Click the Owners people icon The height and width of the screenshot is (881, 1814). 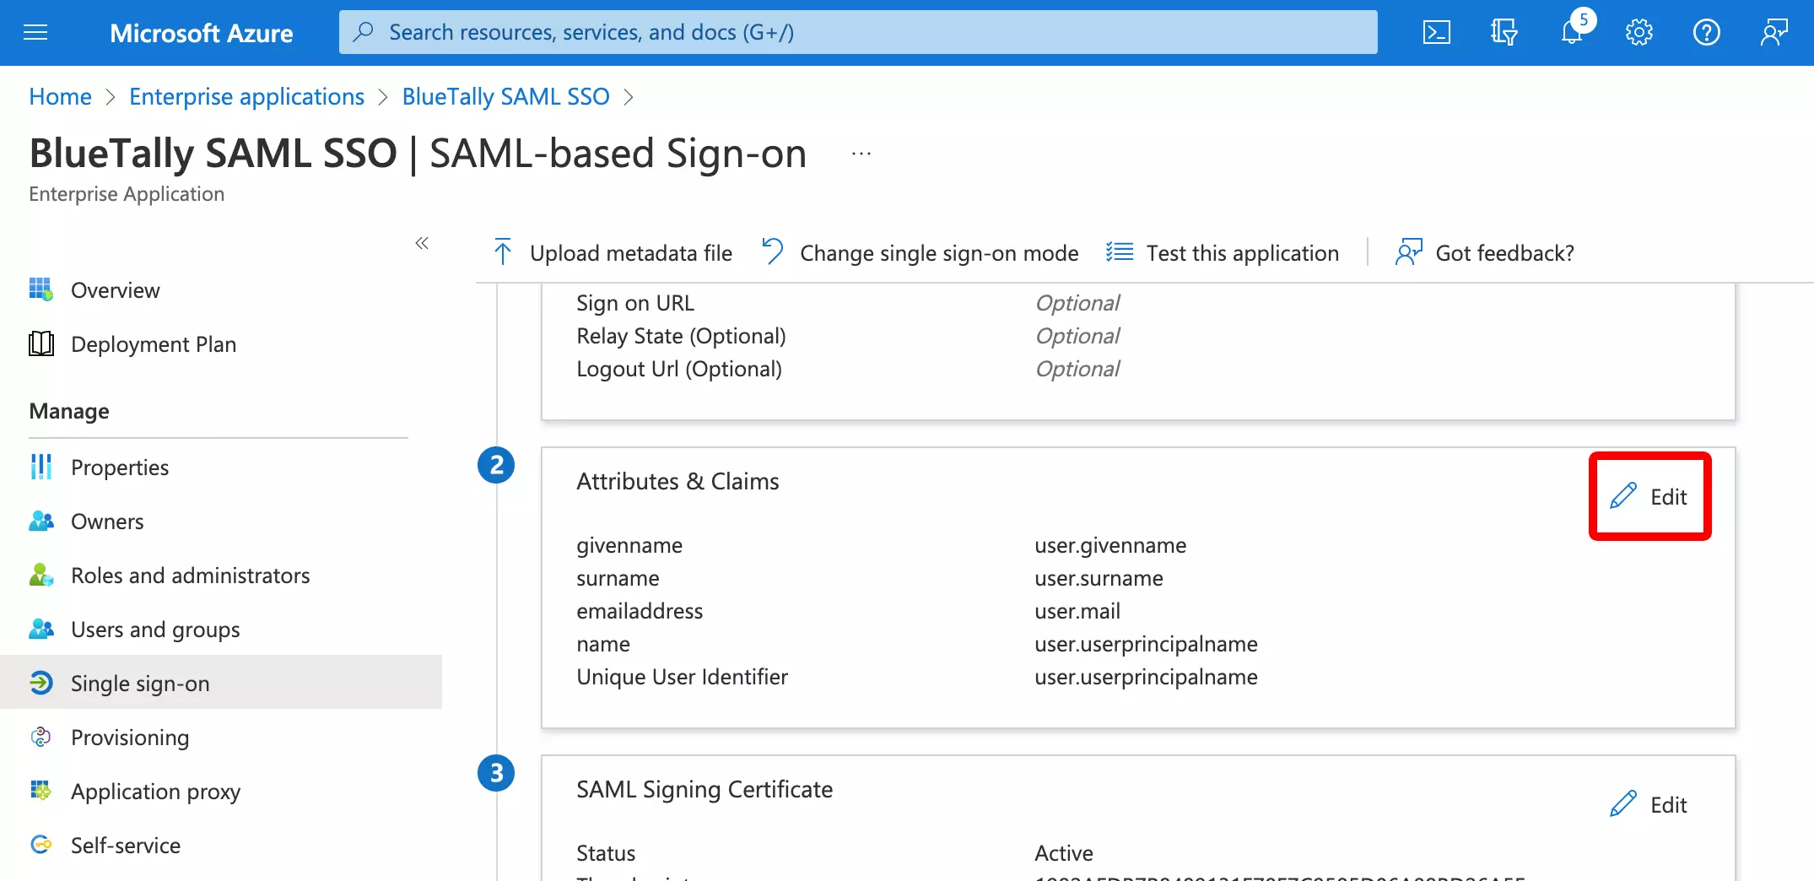point(40,521)
